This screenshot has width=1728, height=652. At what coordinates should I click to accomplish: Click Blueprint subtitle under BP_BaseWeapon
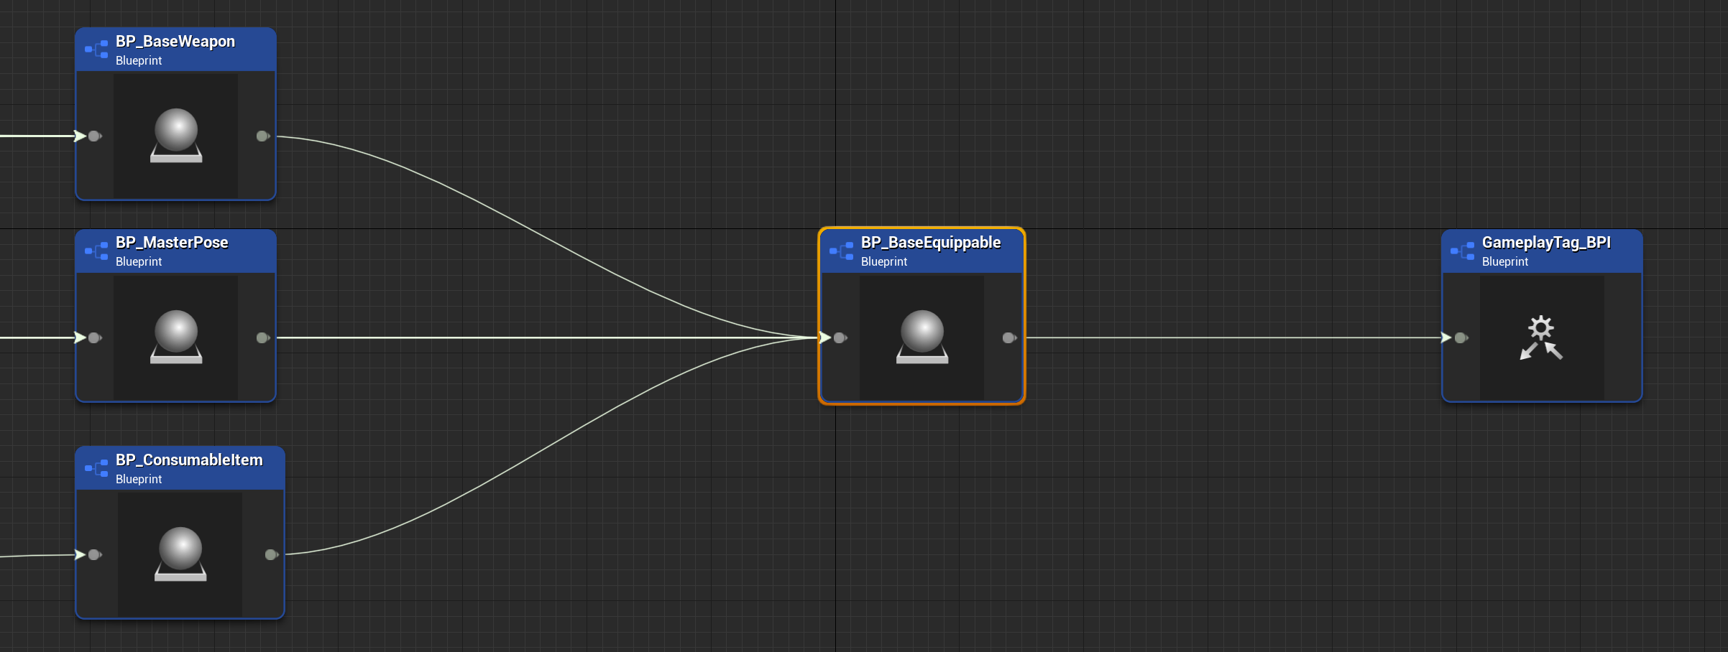pyautogui.click(x=139, y=61)
